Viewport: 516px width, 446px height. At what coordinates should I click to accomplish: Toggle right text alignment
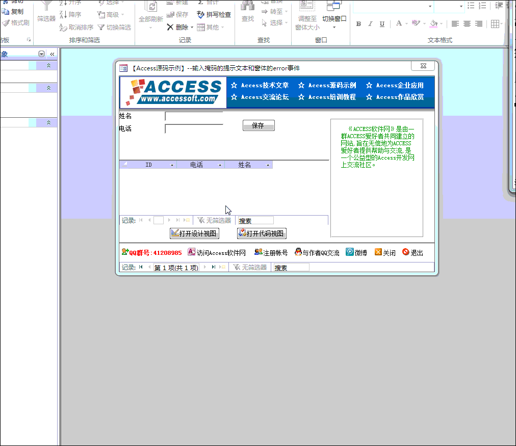[479, 23]
